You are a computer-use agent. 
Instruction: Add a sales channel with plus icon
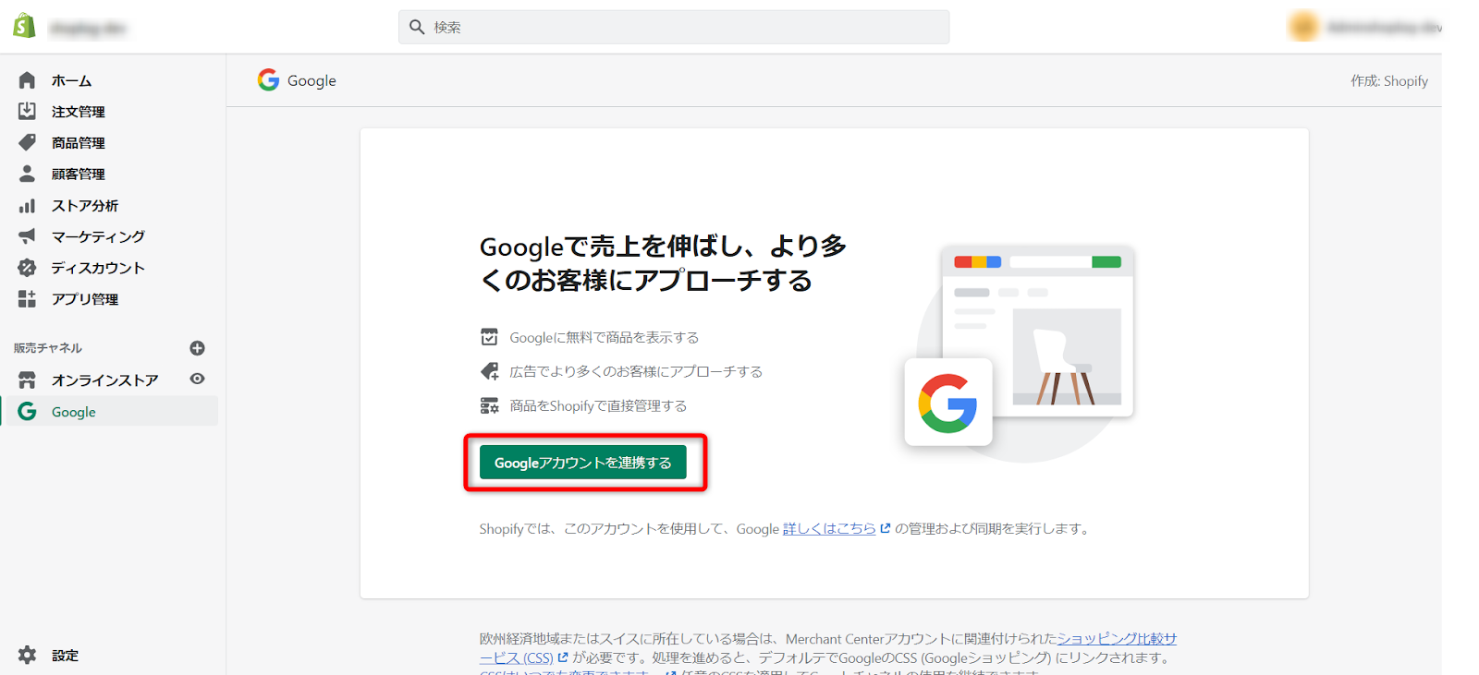(197, 348)
